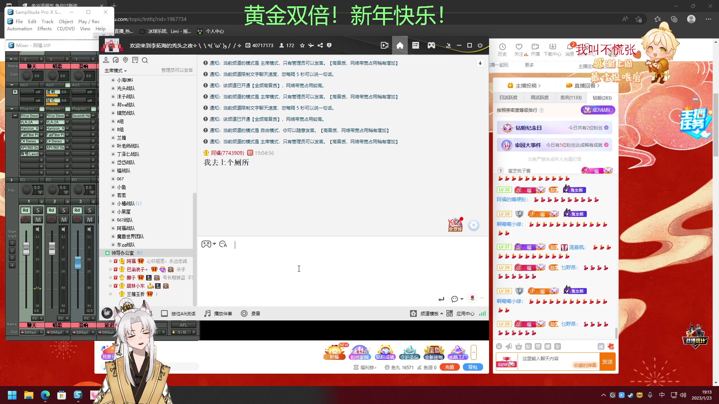Open RVox Stereo plug-in dropdown on channel 1
Screen dimensions: 719x404
coord(41,116)
